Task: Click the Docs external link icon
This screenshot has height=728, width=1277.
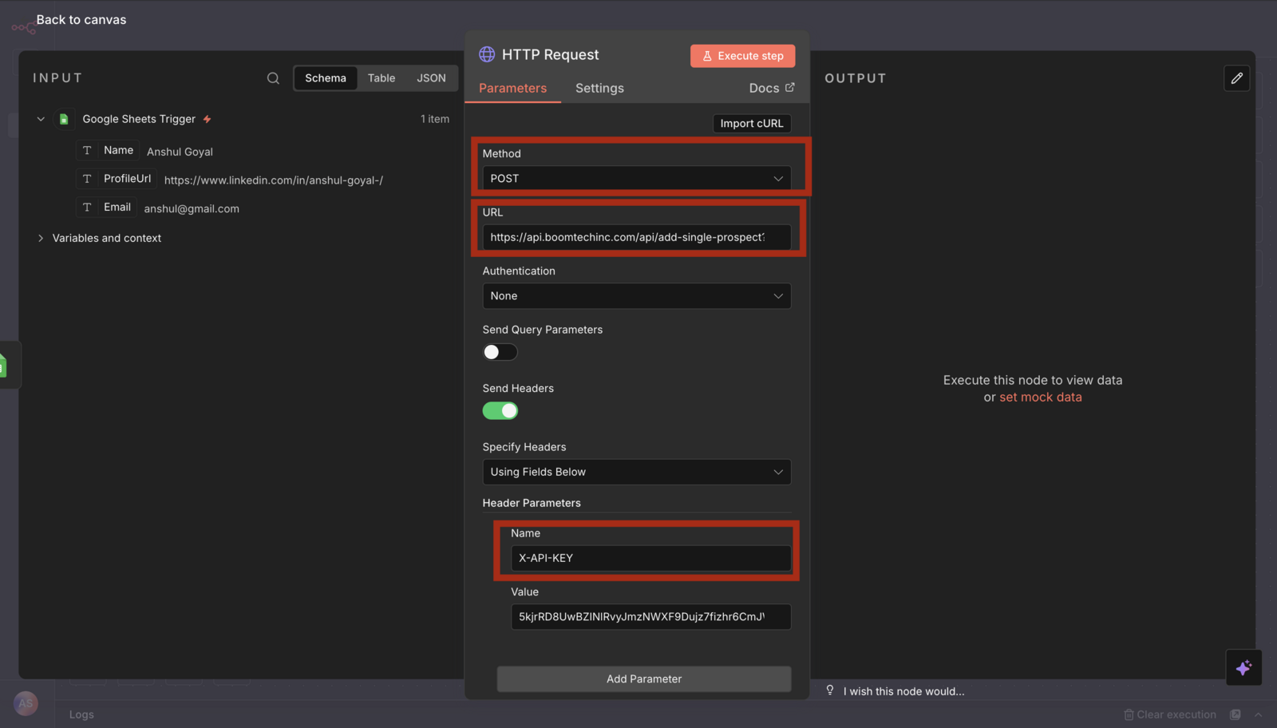Action: [790, 87]
